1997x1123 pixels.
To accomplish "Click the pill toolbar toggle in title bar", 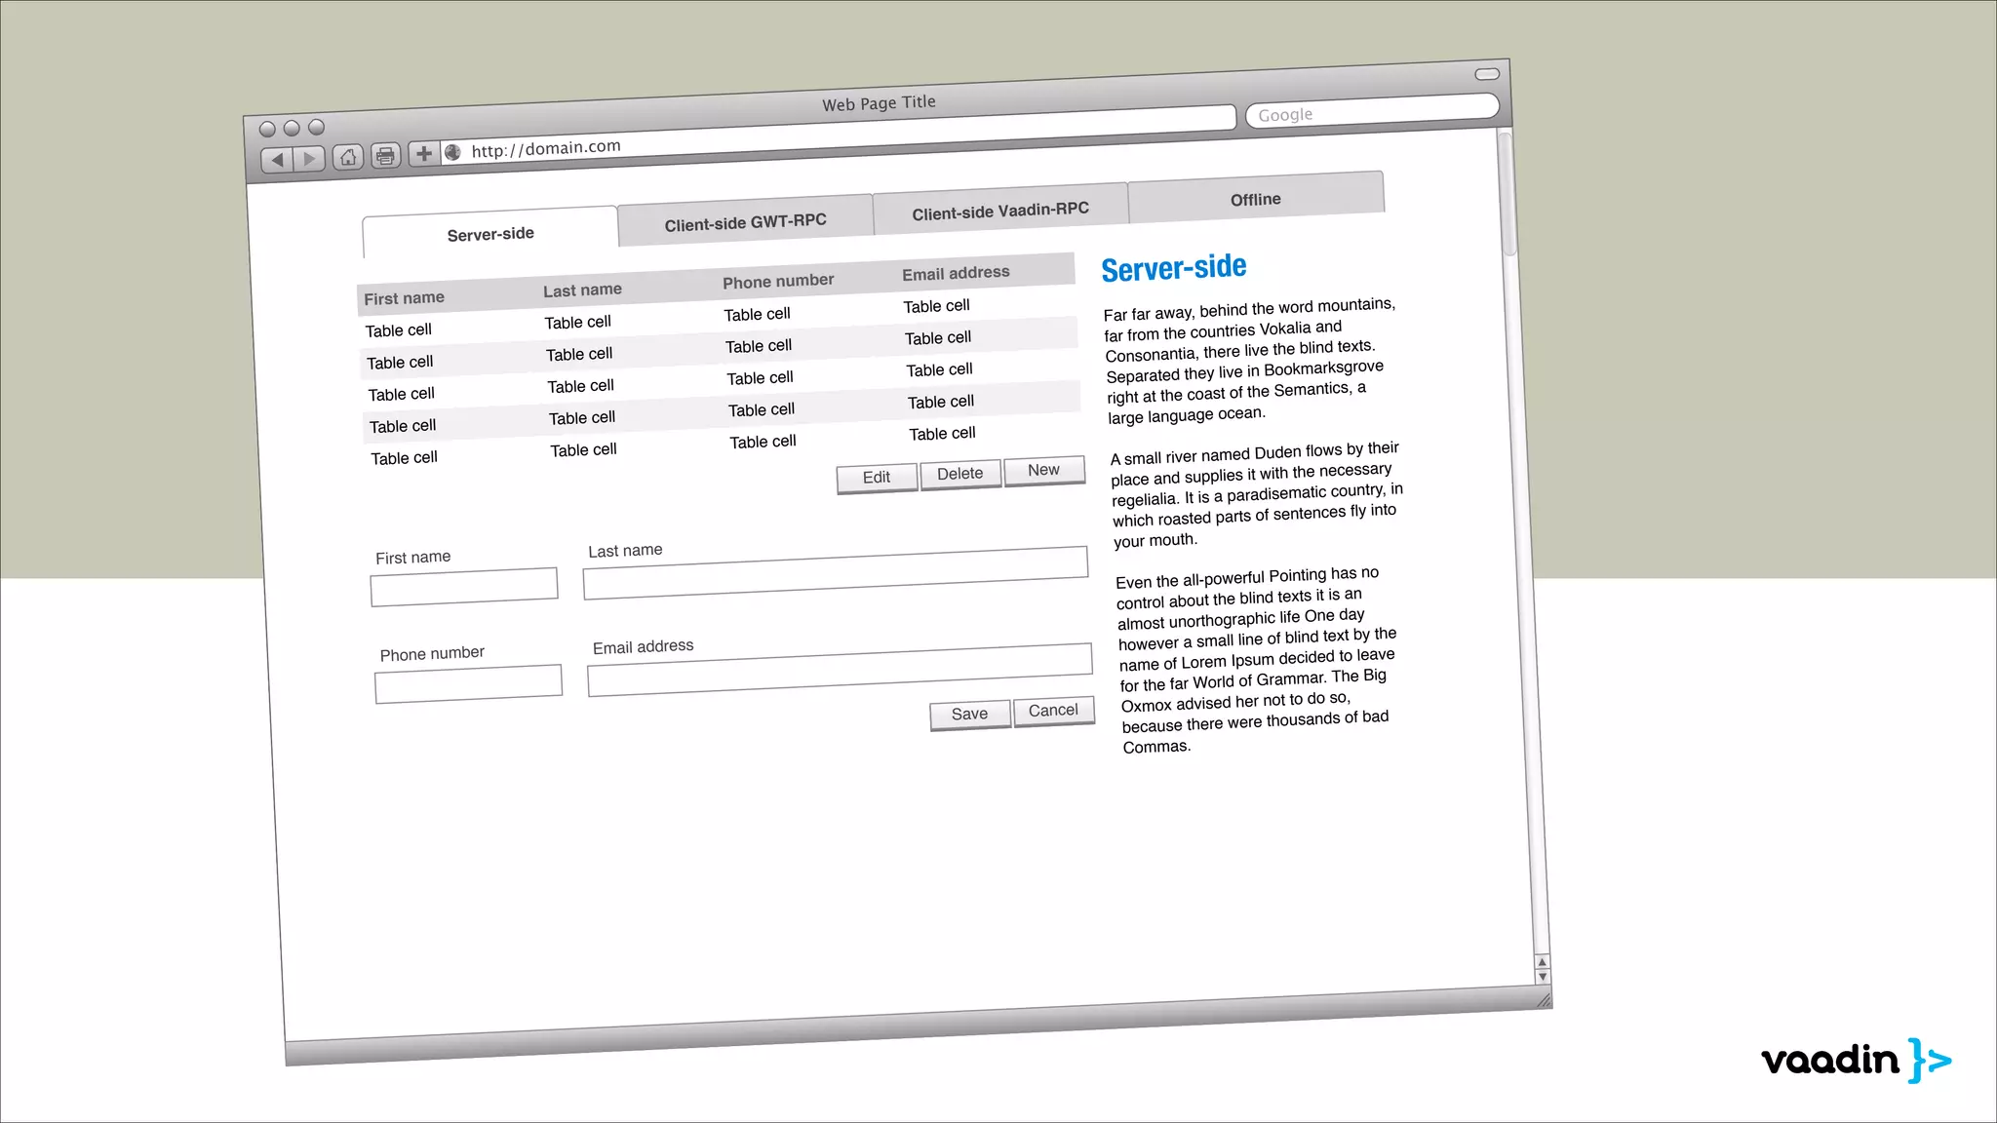I will [1487, 74].
